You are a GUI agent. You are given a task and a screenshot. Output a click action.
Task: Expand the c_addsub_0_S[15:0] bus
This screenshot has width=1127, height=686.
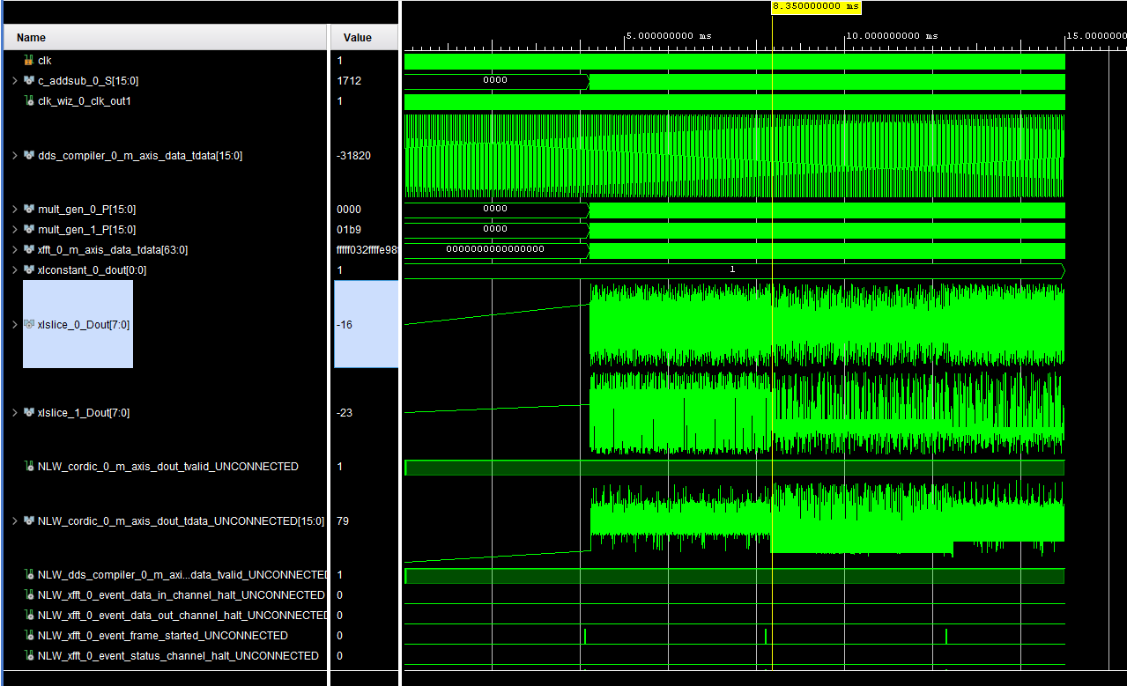pyautogui.click(x=14, y=81)
